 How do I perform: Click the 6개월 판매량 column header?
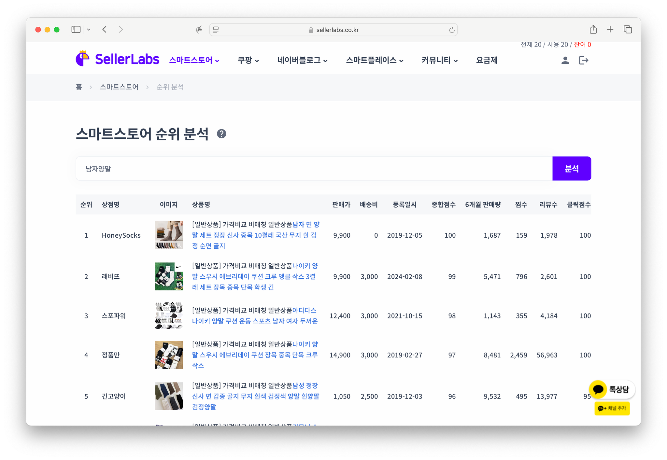[x=483, y=204]
